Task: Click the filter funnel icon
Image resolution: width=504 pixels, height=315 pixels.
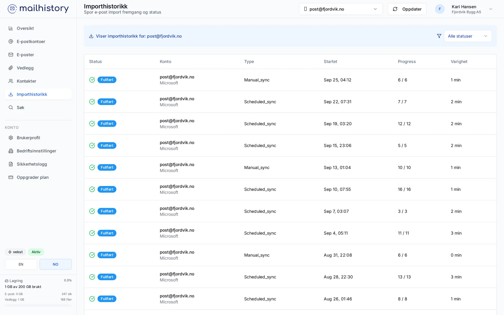Action: click(439, 36)
